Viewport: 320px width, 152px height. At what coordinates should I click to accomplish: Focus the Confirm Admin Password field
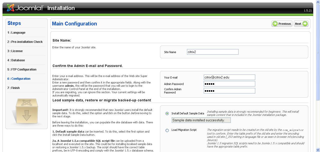click(229, 91)
